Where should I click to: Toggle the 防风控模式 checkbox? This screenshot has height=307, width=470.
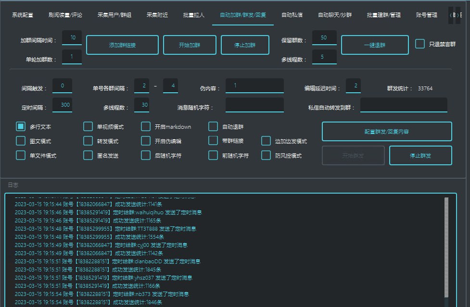(266, 156)
